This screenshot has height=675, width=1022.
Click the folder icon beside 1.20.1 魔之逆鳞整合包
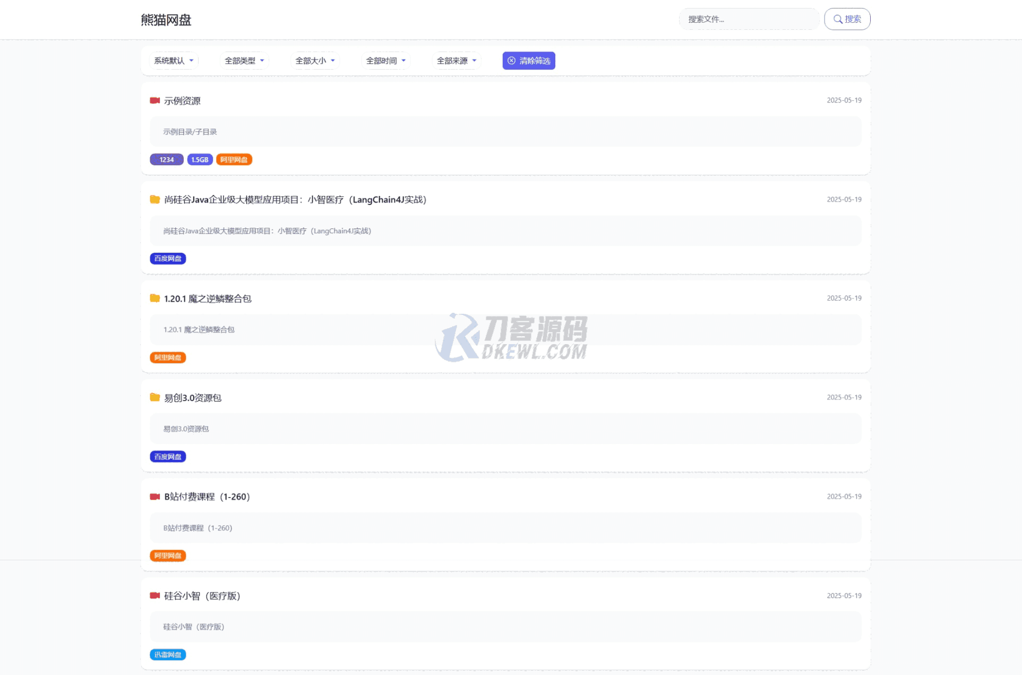(x=154, y=298)
